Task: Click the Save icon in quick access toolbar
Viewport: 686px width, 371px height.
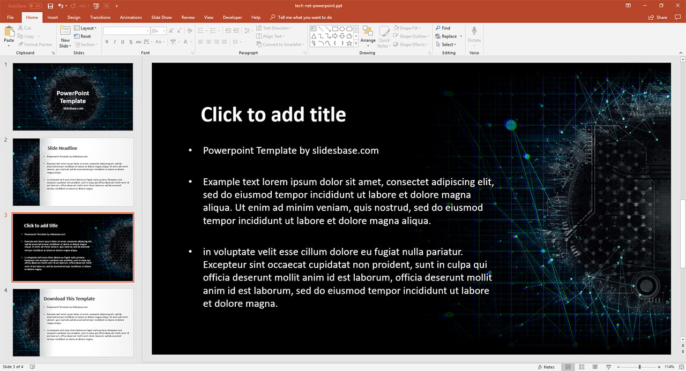Action: [x=50, y=5]
